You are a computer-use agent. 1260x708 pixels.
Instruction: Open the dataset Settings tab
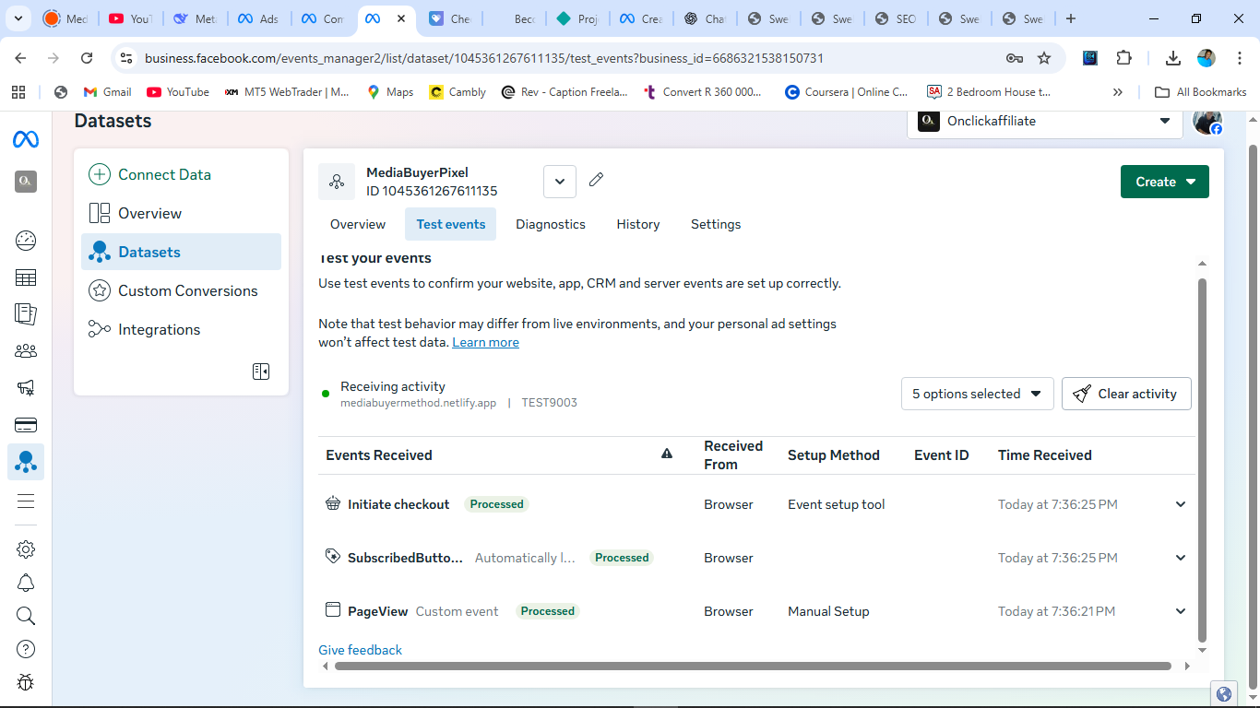[x=716, y=224]
